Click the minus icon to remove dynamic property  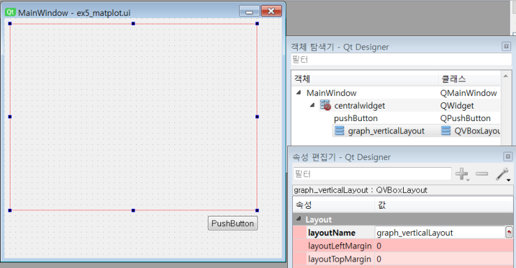point(482,174)
